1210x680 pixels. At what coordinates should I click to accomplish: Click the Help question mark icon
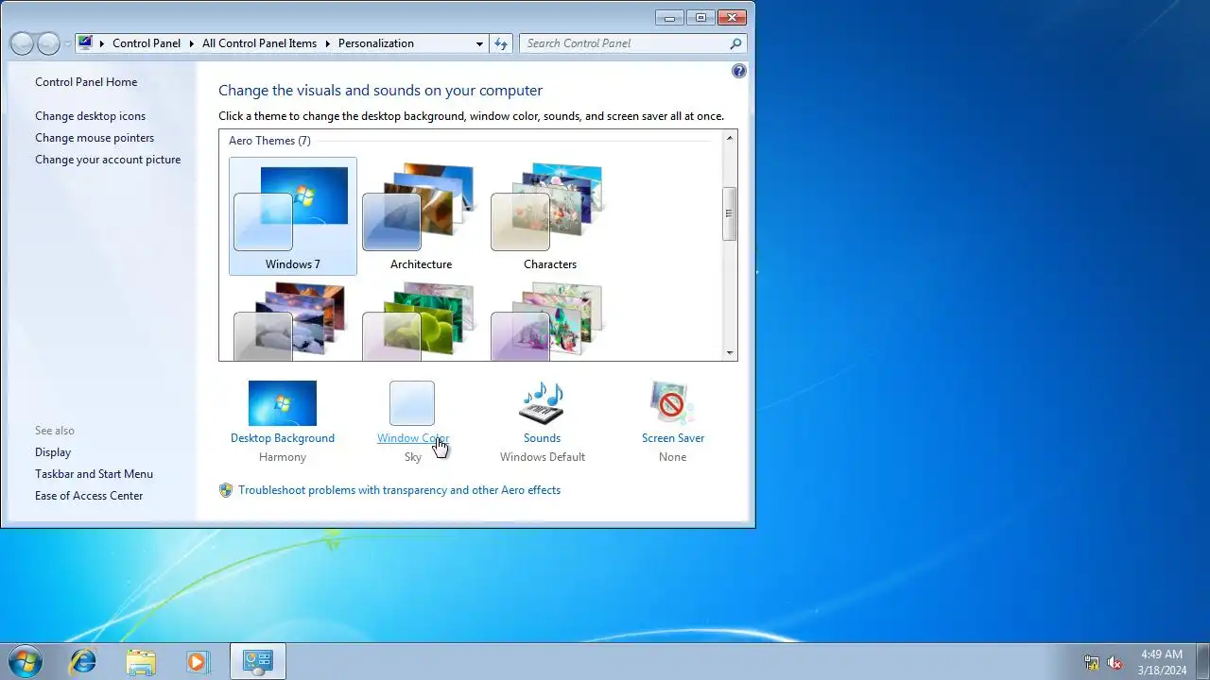tap(739, 71)
